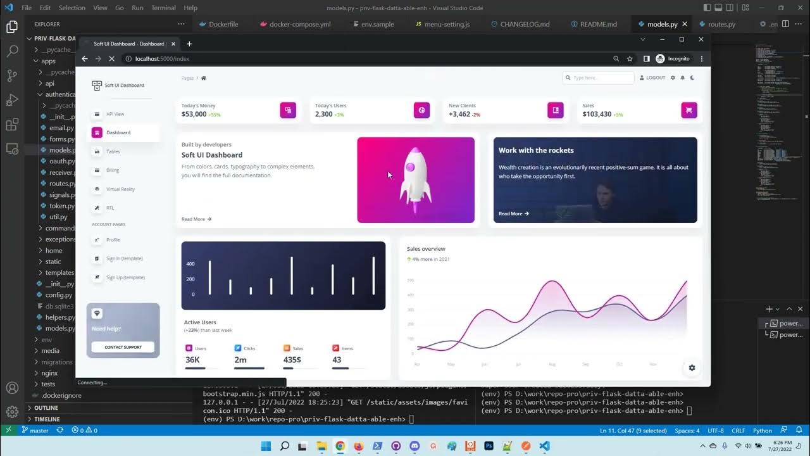Open VS Code Remote Explorer icon

pos(12,149)
